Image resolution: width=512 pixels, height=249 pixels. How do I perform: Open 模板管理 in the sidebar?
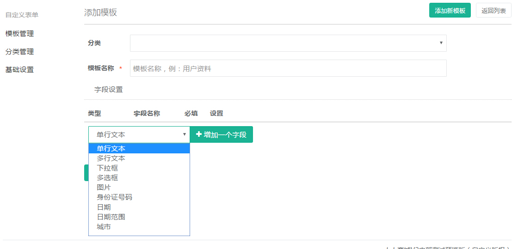[19, 34]
